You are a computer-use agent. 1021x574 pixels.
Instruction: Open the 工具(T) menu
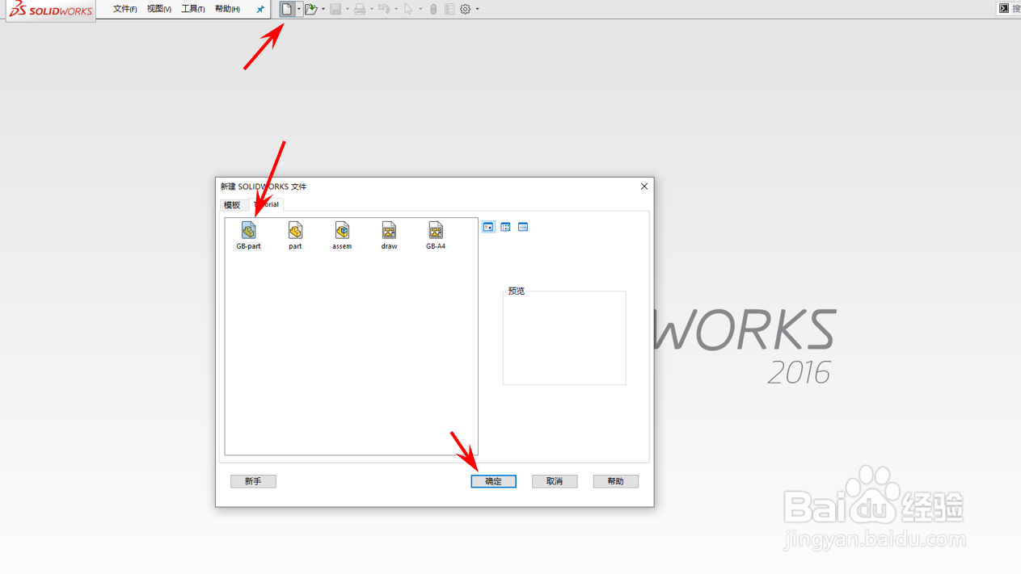(193, 9)
